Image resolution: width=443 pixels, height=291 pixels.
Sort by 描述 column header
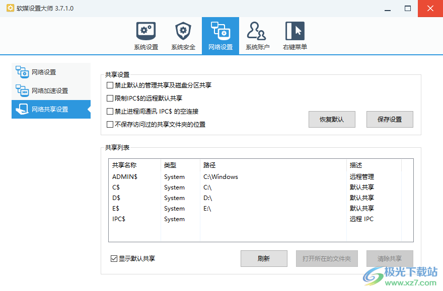(374, 165)
